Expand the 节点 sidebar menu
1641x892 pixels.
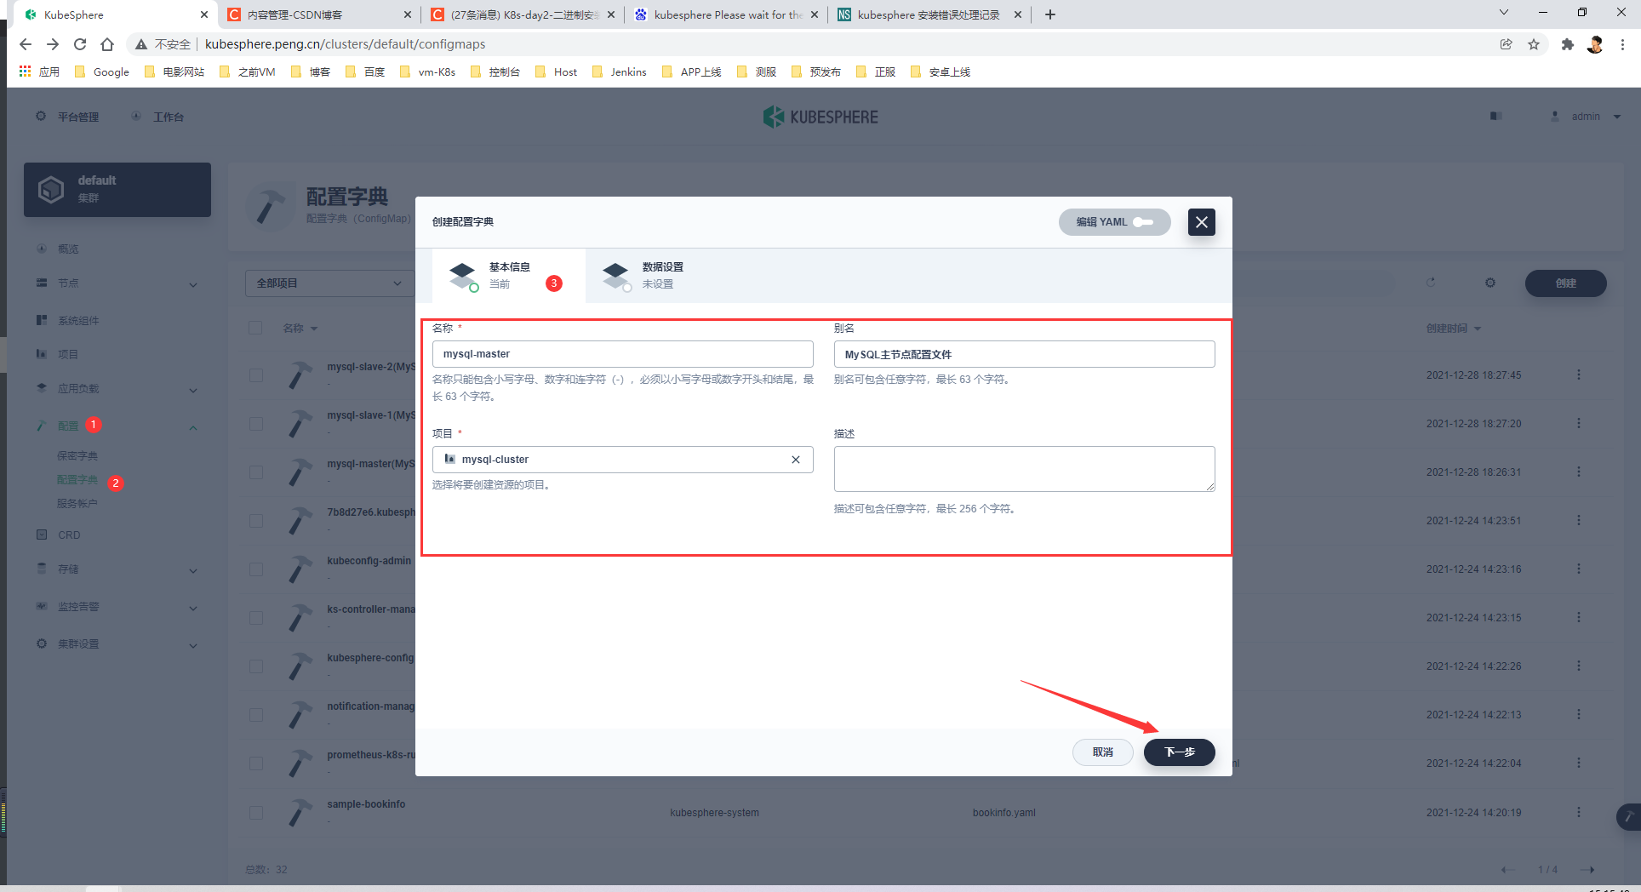117,283
